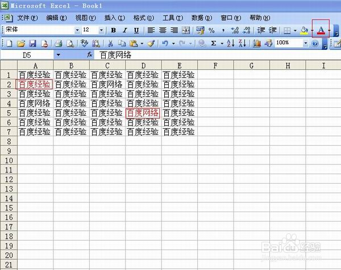Sort ascending A to Z

pyautogui.click(x=231, y=44)
